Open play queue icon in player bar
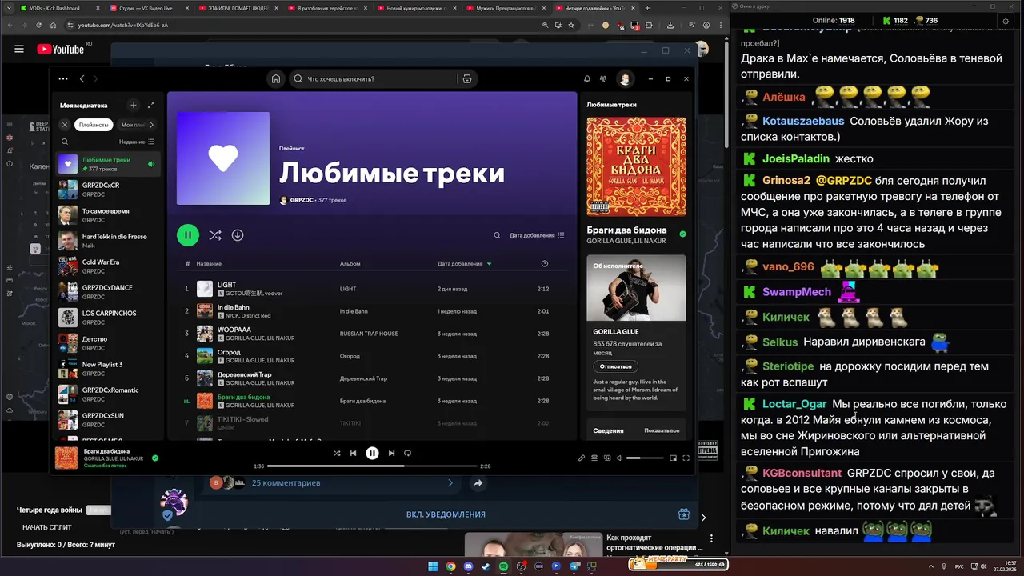This screenshot has width=1024, height=576. pos(594,458)
